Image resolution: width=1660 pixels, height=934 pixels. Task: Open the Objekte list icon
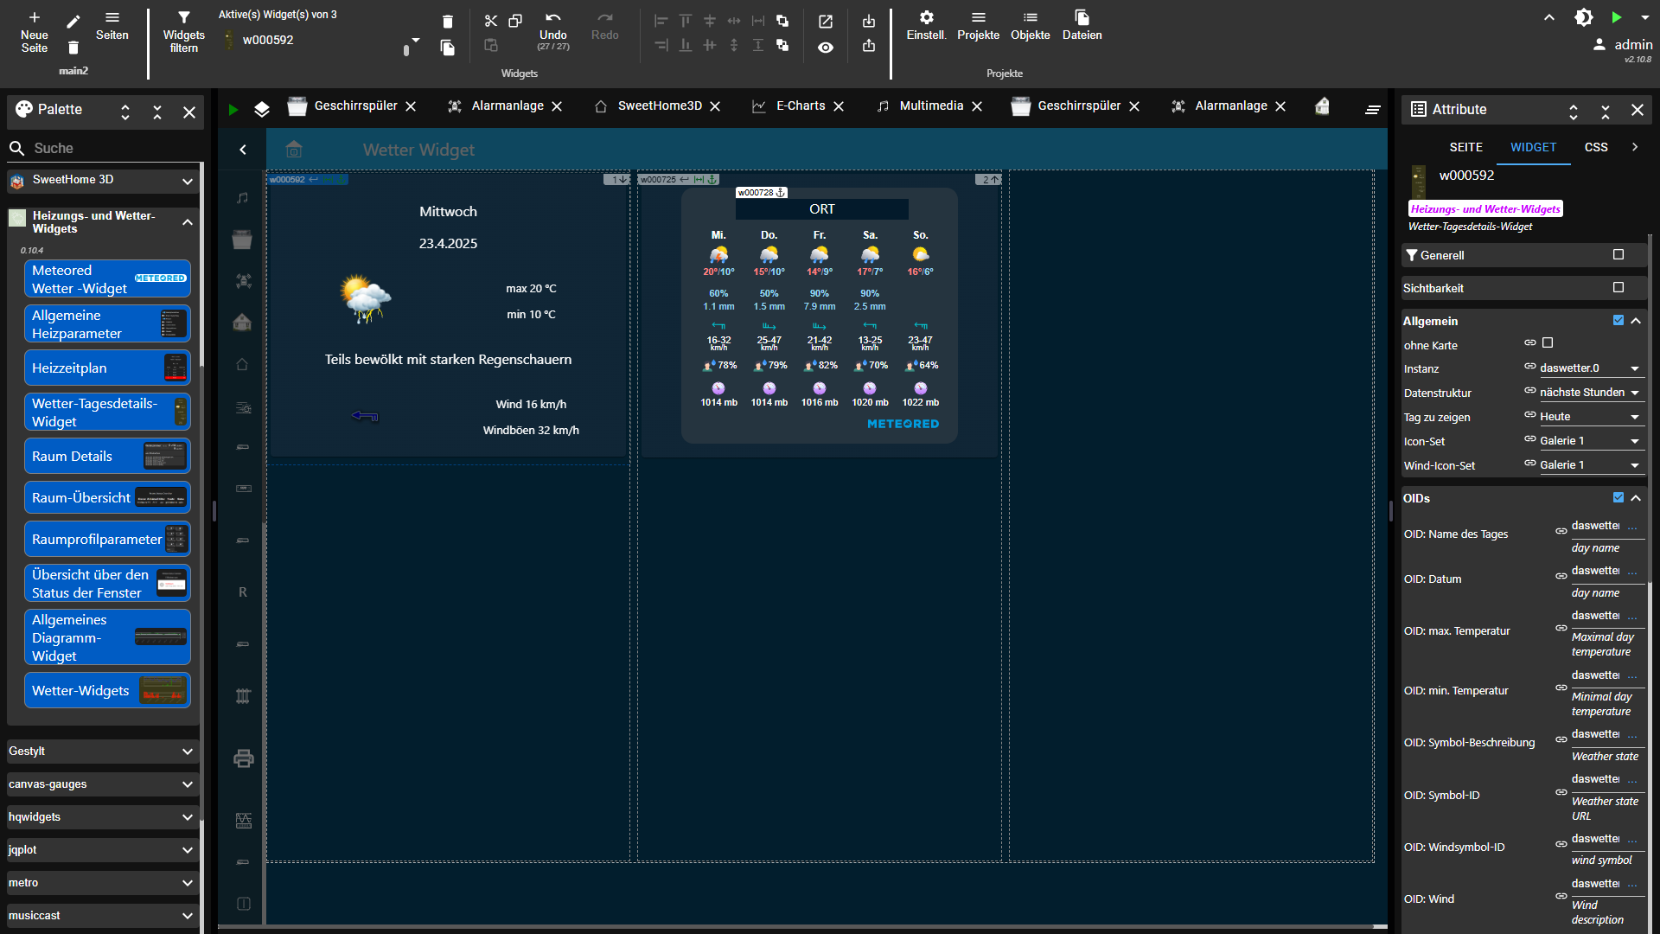pyautogui.click(x=1030, y=18)
